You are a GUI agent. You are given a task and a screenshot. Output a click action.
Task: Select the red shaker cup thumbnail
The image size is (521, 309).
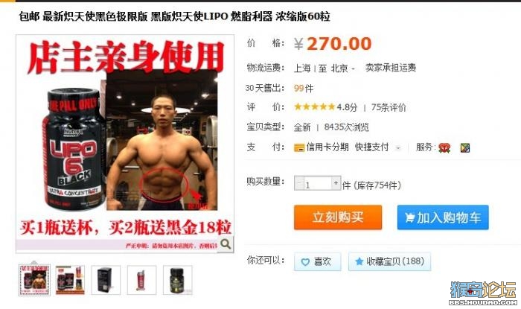141,280
